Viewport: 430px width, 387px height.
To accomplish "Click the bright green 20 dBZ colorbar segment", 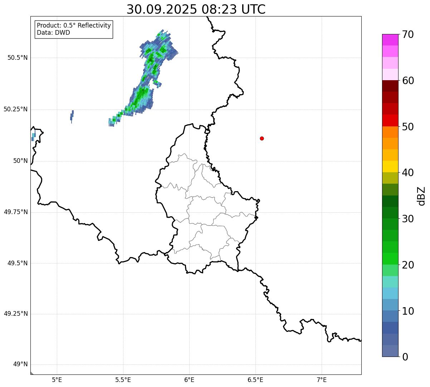I will pos(391,259).
